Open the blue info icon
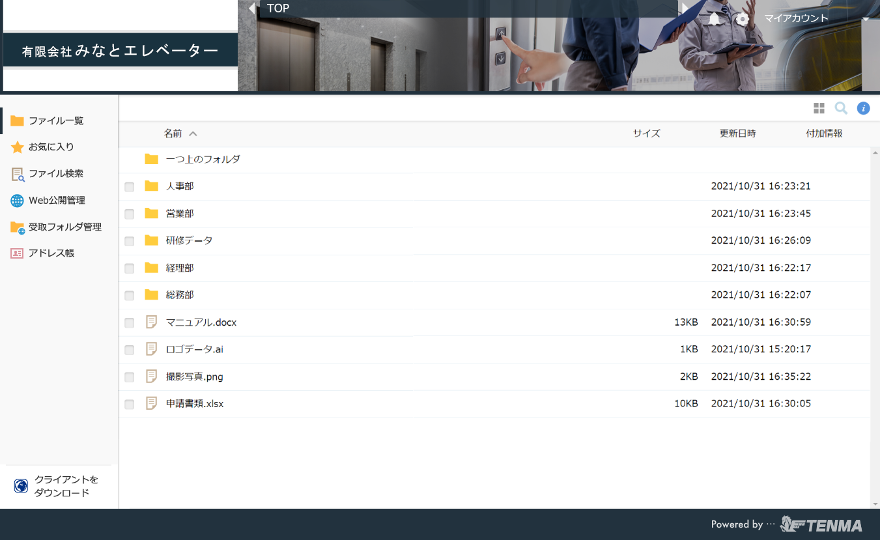The height and width of the screenshot is (540, 880). [863, 108]
